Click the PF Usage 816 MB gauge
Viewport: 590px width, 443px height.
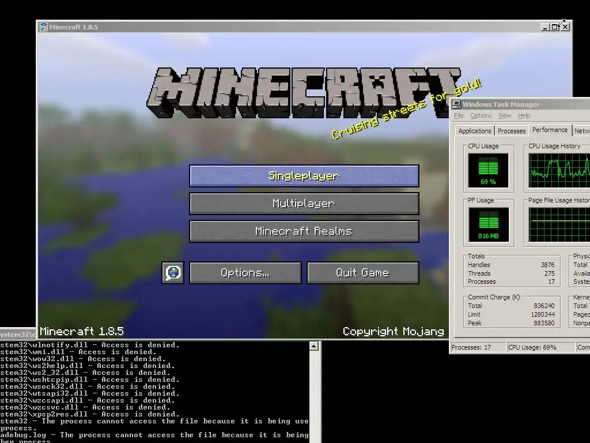(x=489, y=224)
